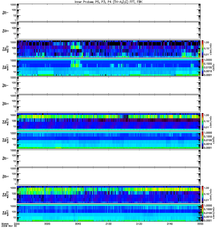Select the 'thd fbk scm1' panel label
This screenshot has width=217, height=232.
(5, 140)
